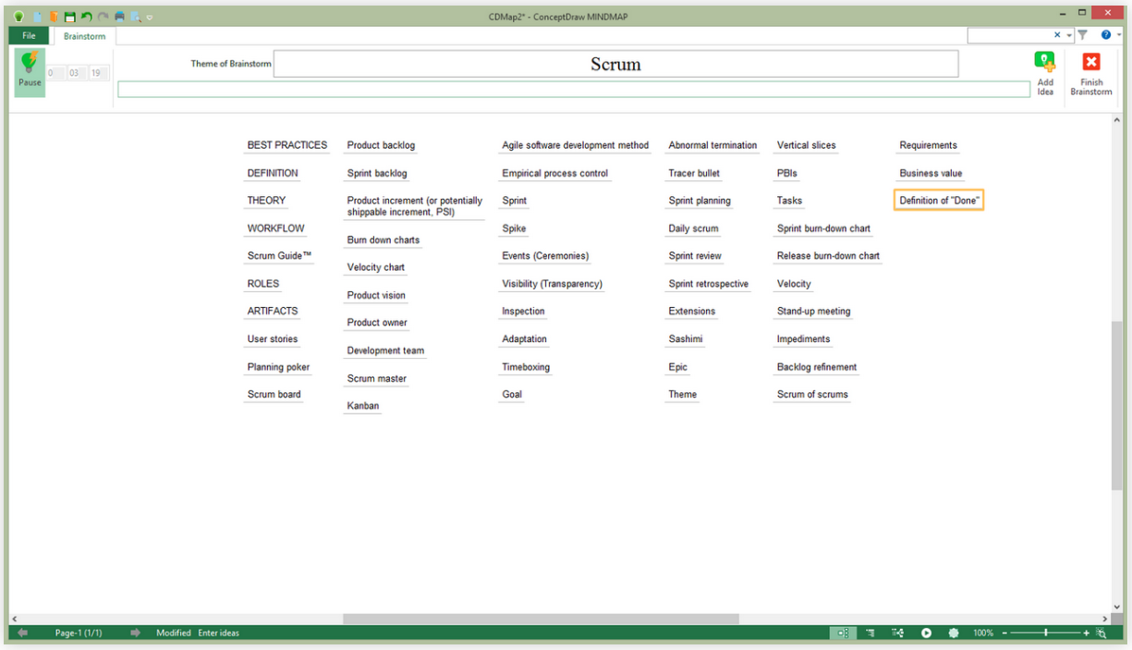Redo the last undone action
Image resolution: width=1132 pixels, height=650 pixels.
pos(103,16)
